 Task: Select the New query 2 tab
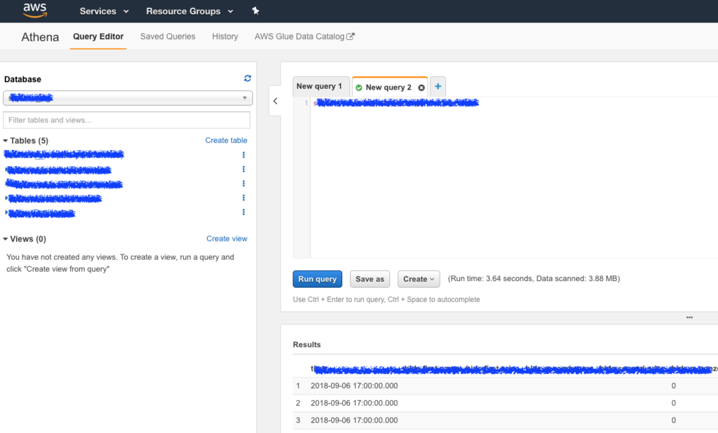pyautogui.click(x=388, y=87)
